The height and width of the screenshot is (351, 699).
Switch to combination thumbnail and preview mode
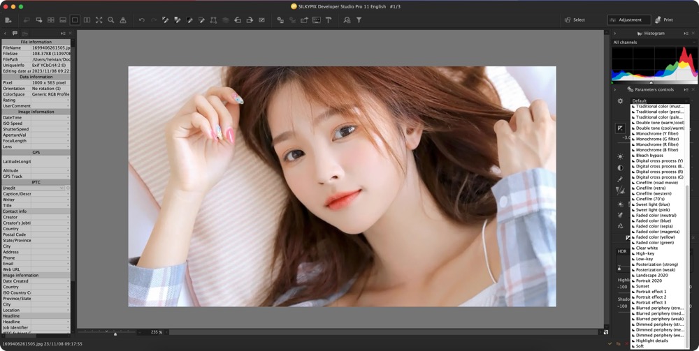tap(63, 20)
